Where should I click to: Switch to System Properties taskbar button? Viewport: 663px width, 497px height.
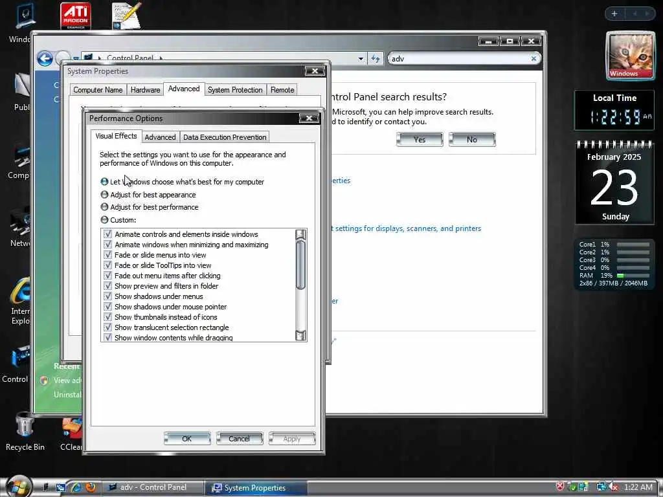256,488
